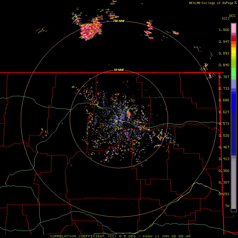
Task: Click the 1.000 scale value
Action: click(x=224, y=30)
